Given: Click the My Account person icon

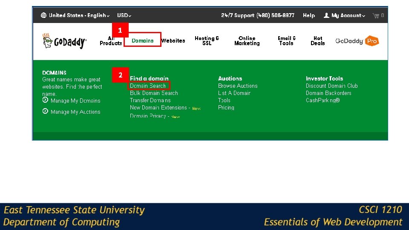Looking at the screenshot, I should pos(326,15).
